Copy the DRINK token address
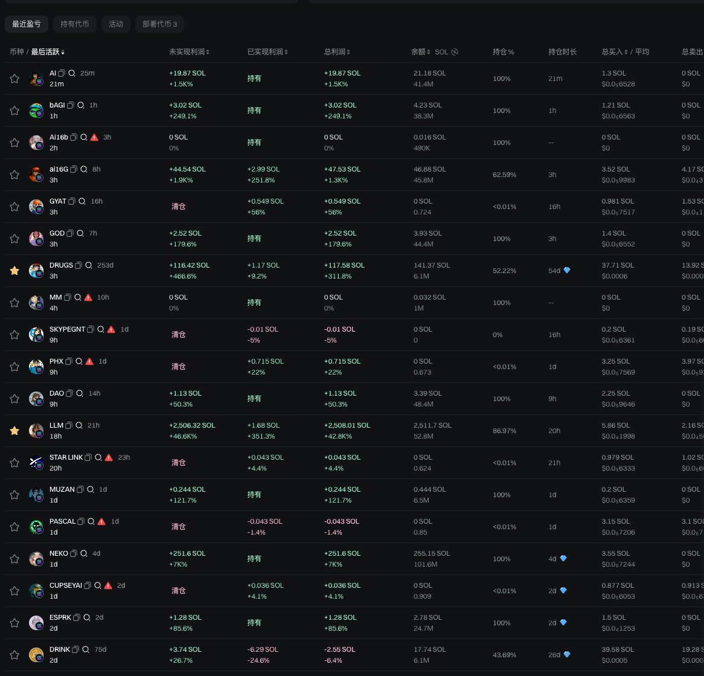This screenshot has width=704, height=676. pyautogui.click(x=75, y=649)
